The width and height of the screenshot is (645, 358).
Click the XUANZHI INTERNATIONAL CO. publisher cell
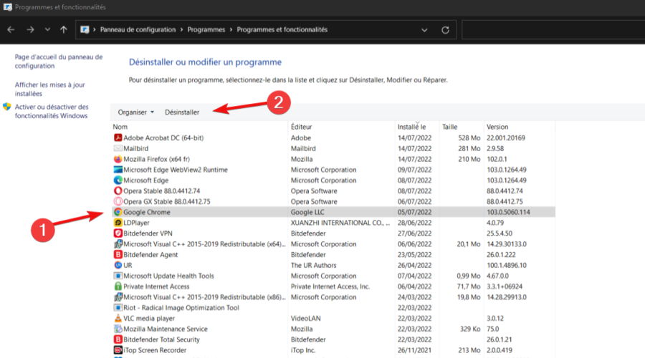pyautogui.click(x=340, y=223)
